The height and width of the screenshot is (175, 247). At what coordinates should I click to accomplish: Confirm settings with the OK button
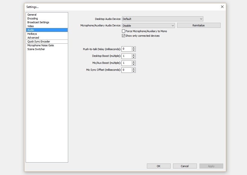click(159, 166)
